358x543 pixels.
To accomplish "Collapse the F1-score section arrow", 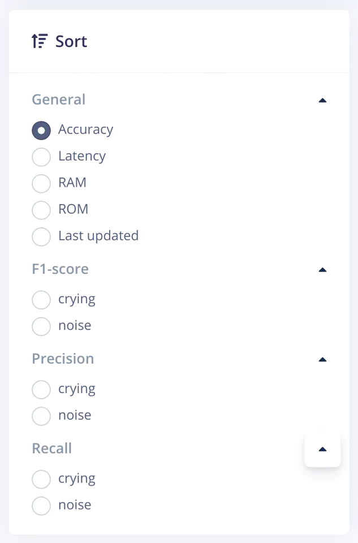I will pyautogui.click(x=322, y=270).
